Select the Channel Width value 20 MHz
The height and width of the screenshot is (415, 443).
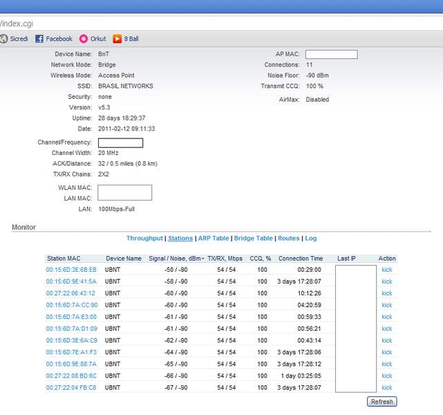[x=109, y=153]
